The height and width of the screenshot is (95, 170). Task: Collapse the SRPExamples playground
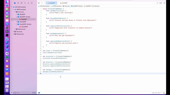[13, 9]
